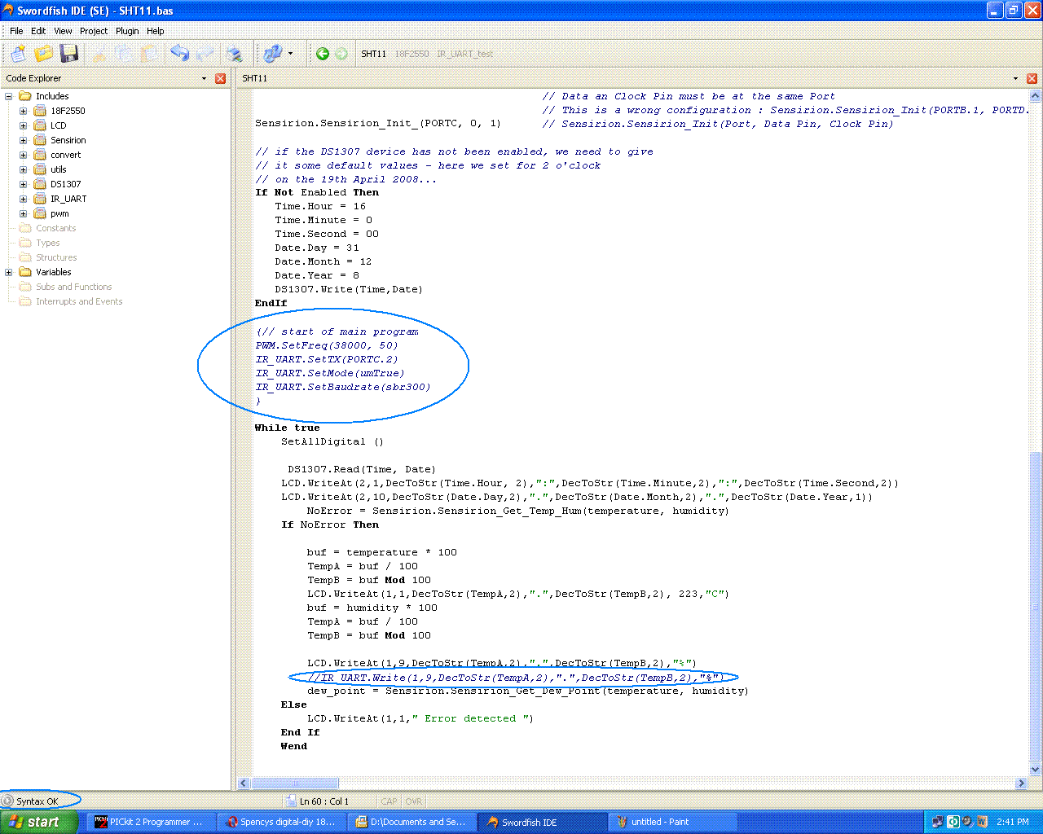This screenshot has width=1043, height=834.
Task: Select the Sensirion item in Code Explorer
Action: (68, 140)
